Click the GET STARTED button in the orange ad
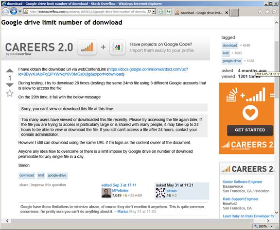This screenshot has width=280, height=230. click(250, 130)
